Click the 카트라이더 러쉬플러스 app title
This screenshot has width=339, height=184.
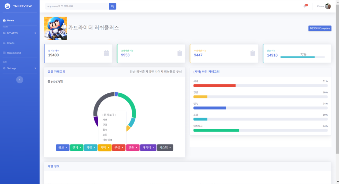[93, 28]
